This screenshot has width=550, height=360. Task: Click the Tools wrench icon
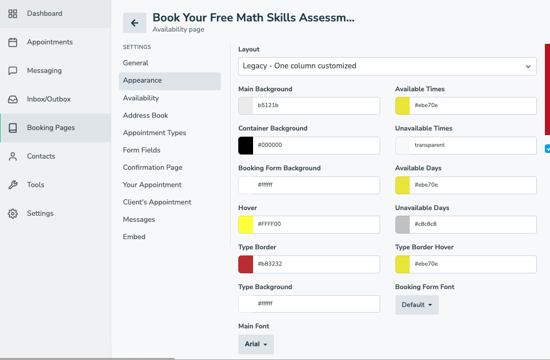pyautogui.click(x=13, y=185)
